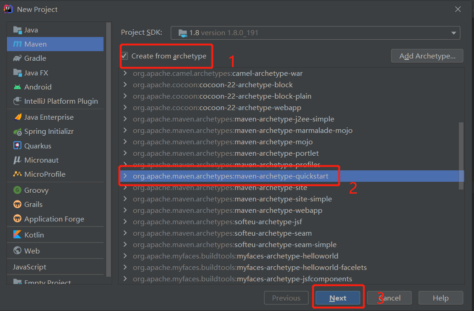Select maven-archetype-site-simple archetype

232,199
